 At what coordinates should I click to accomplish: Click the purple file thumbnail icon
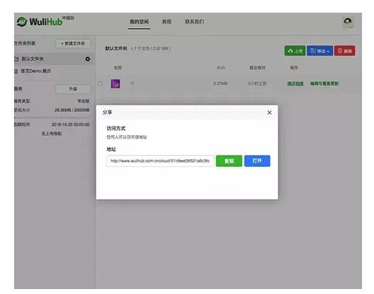tap(116, 84)
